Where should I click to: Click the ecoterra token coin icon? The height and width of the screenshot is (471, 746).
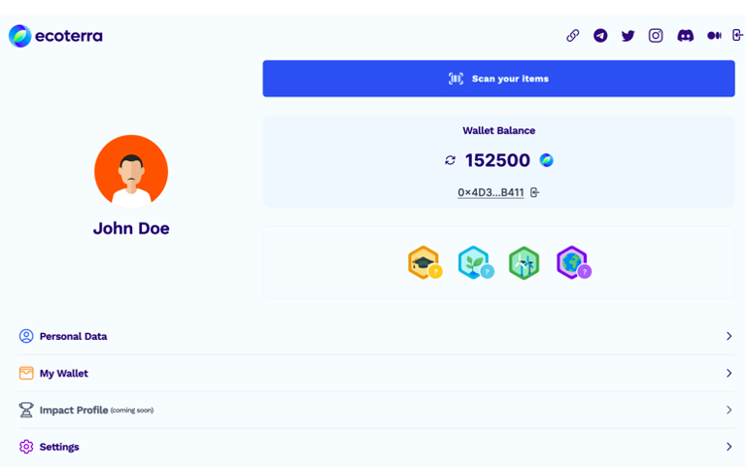coord(546,160)
